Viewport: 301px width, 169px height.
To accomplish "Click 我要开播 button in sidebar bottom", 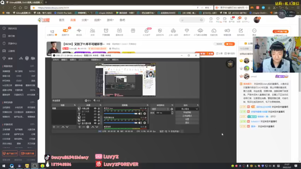I will [28, 154].
